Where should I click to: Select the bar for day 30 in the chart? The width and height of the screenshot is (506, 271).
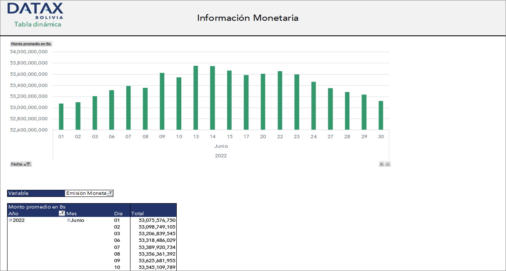tap(381, 114)
